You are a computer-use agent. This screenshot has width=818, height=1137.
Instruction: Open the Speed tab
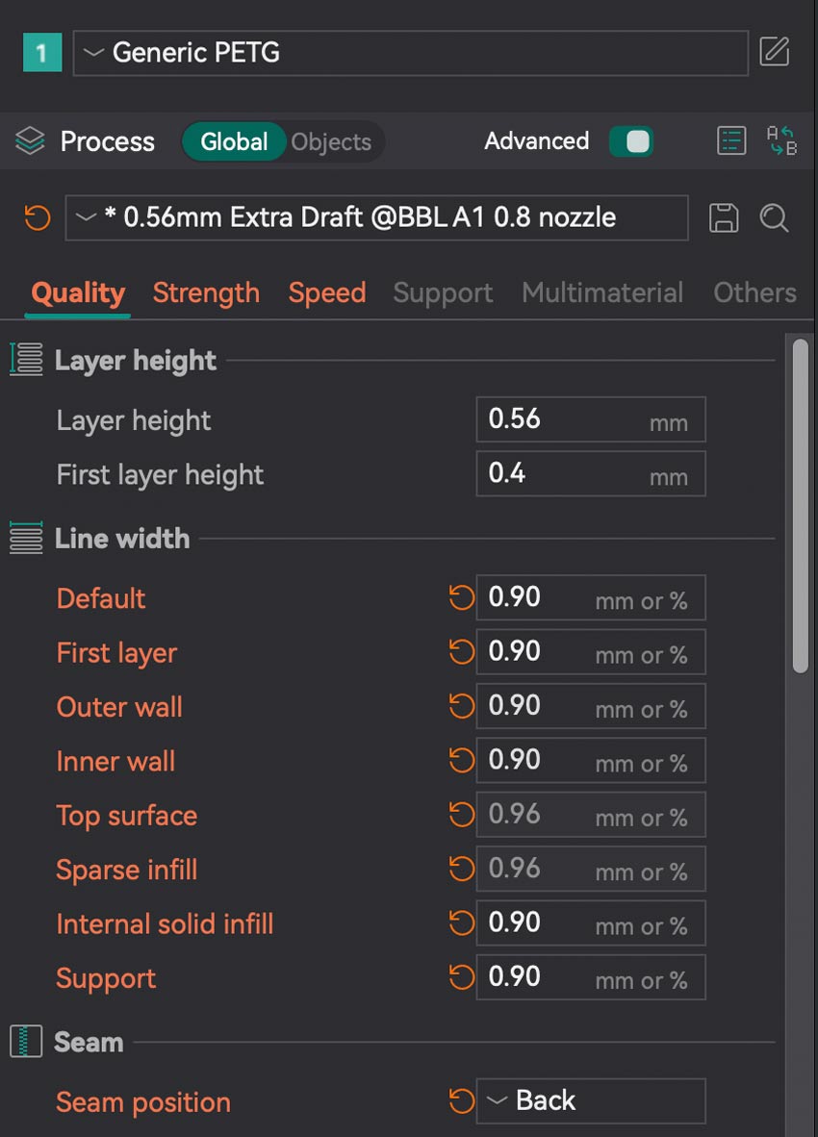pos(327,292)
